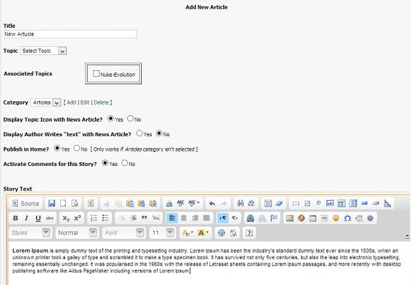Apply Underline formatting in the editor
Screen dimensions: 411x285
[x=38, y=218]
